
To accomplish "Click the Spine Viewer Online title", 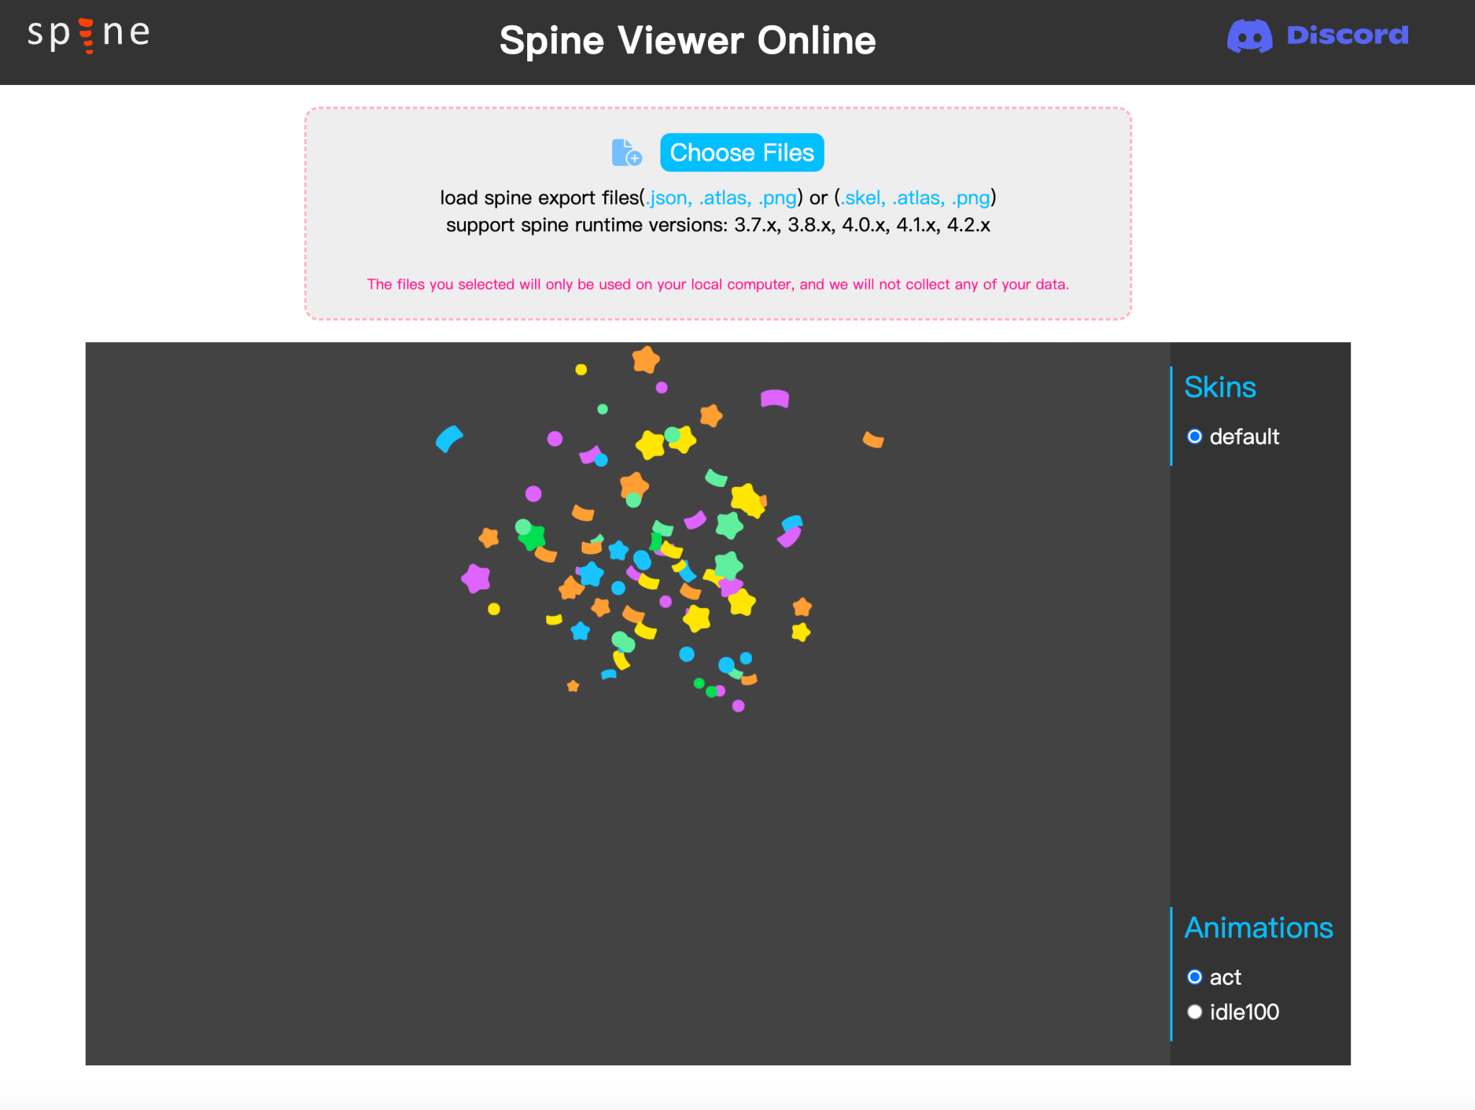I will click(688, 40).
